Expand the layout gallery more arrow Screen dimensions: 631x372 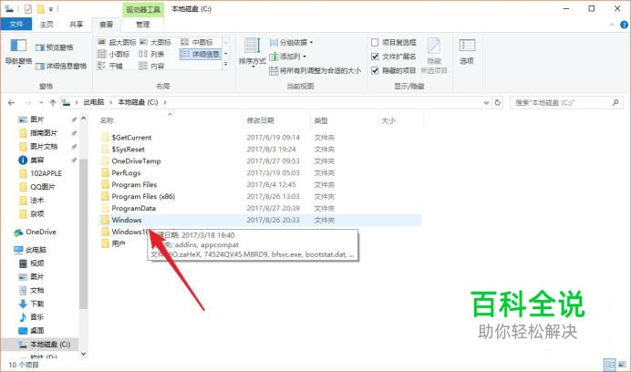(226, 65)
